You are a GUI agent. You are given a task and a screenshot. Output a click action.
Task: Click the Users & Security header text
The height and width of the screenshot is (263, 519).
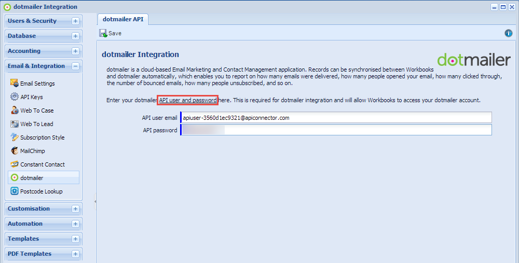32,21
